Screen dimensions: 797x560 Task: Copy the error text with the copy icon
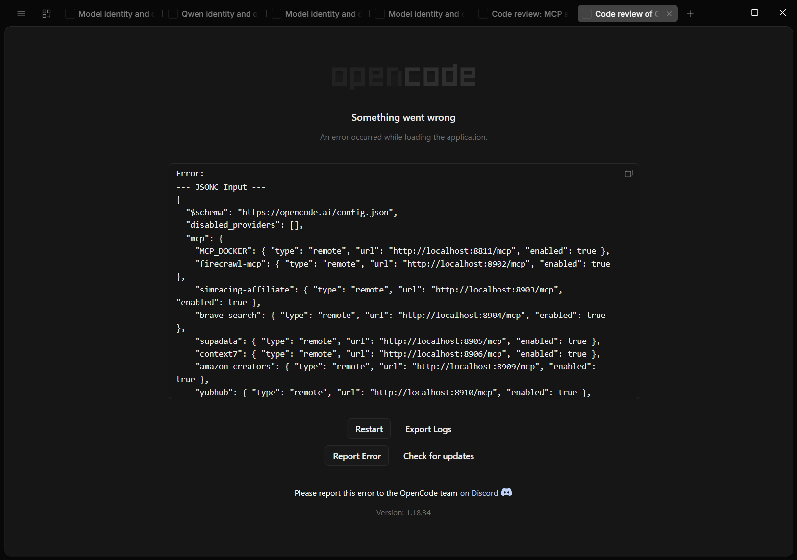pos(629,173)
